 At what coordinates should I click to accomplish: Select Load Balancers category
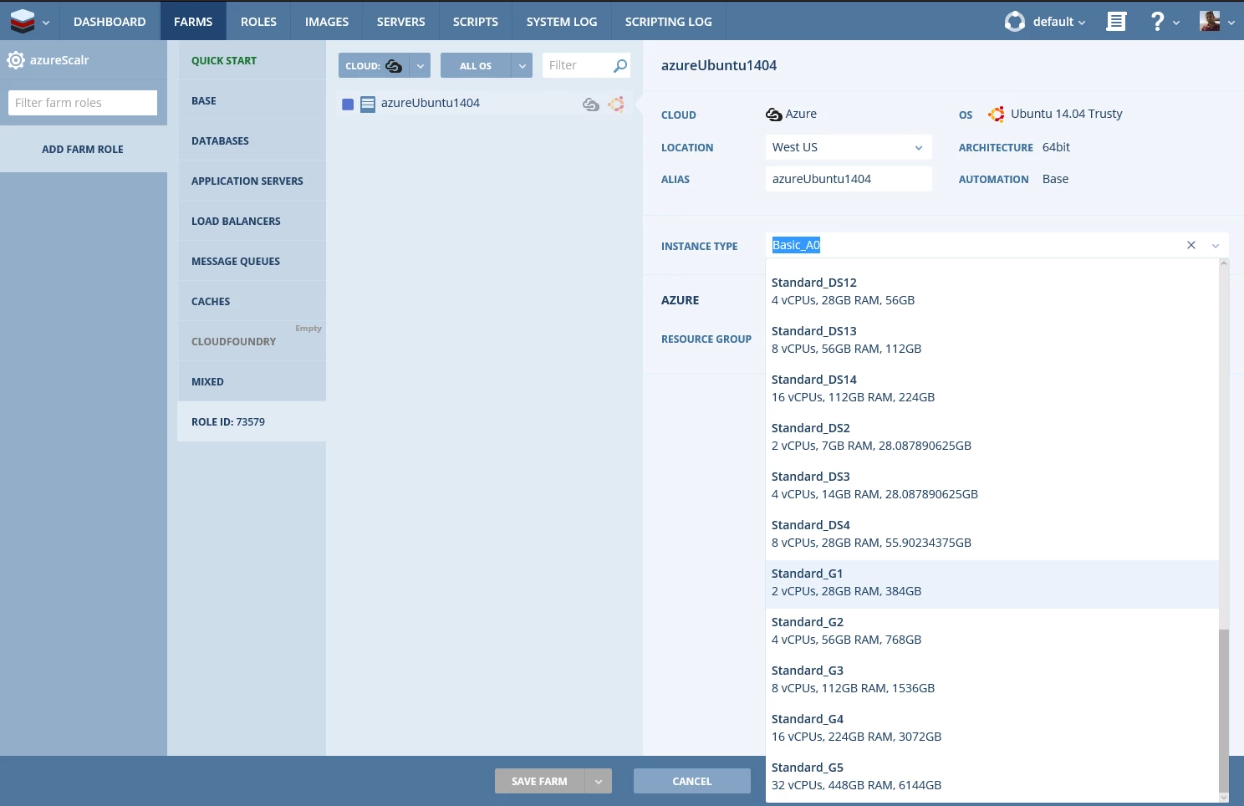[x=252, y=221]
